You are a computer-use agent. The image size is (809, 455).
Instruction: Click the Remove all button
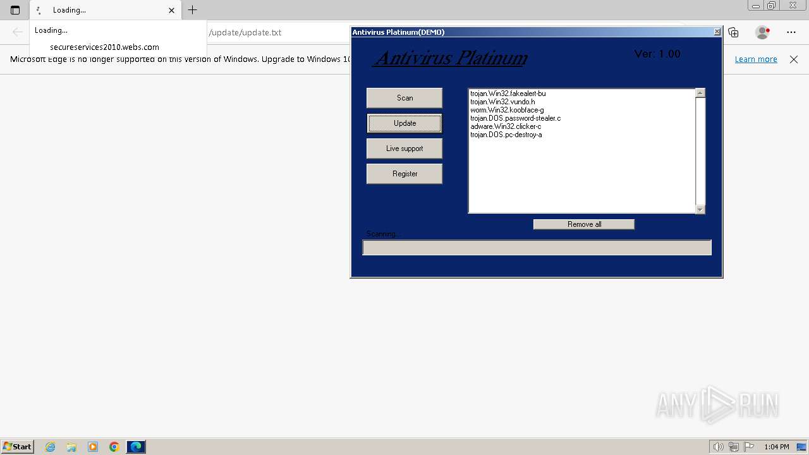584,224
